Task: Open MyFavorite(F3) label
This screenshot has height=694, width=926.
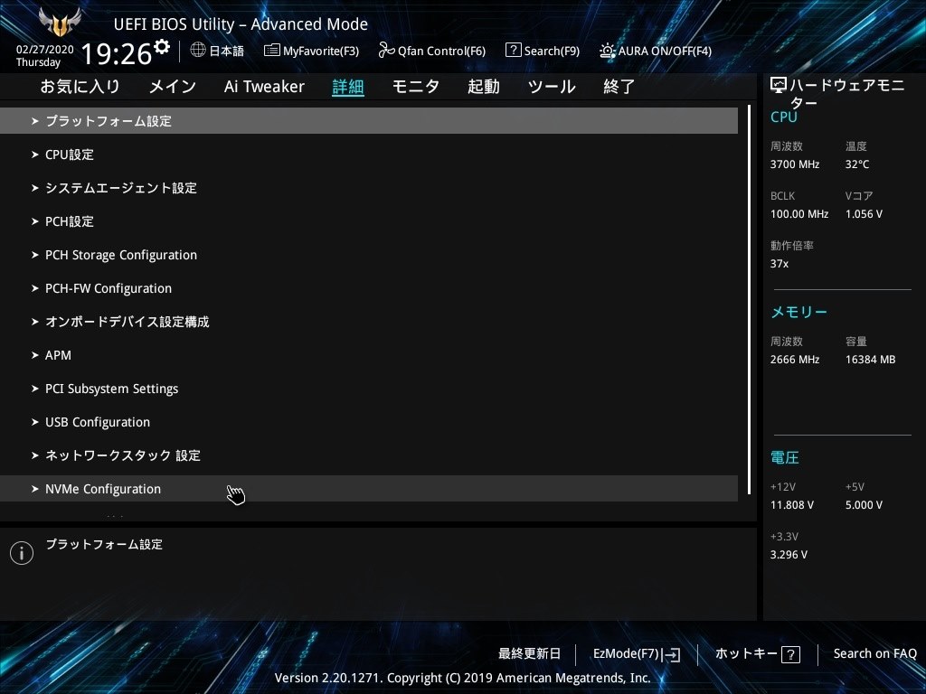Action: pos(321,52)
